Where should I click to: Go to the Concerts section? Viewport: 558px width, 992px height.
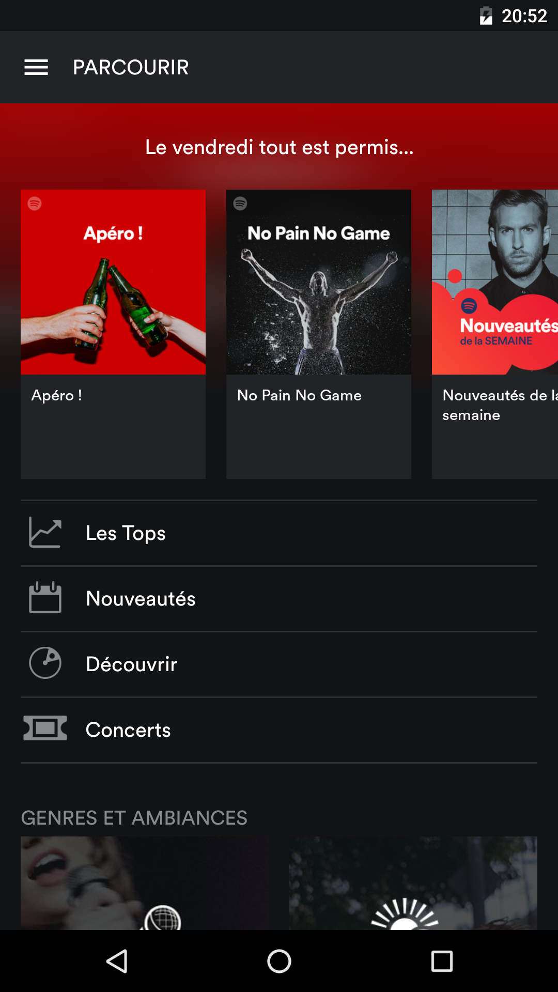point(128,730)
